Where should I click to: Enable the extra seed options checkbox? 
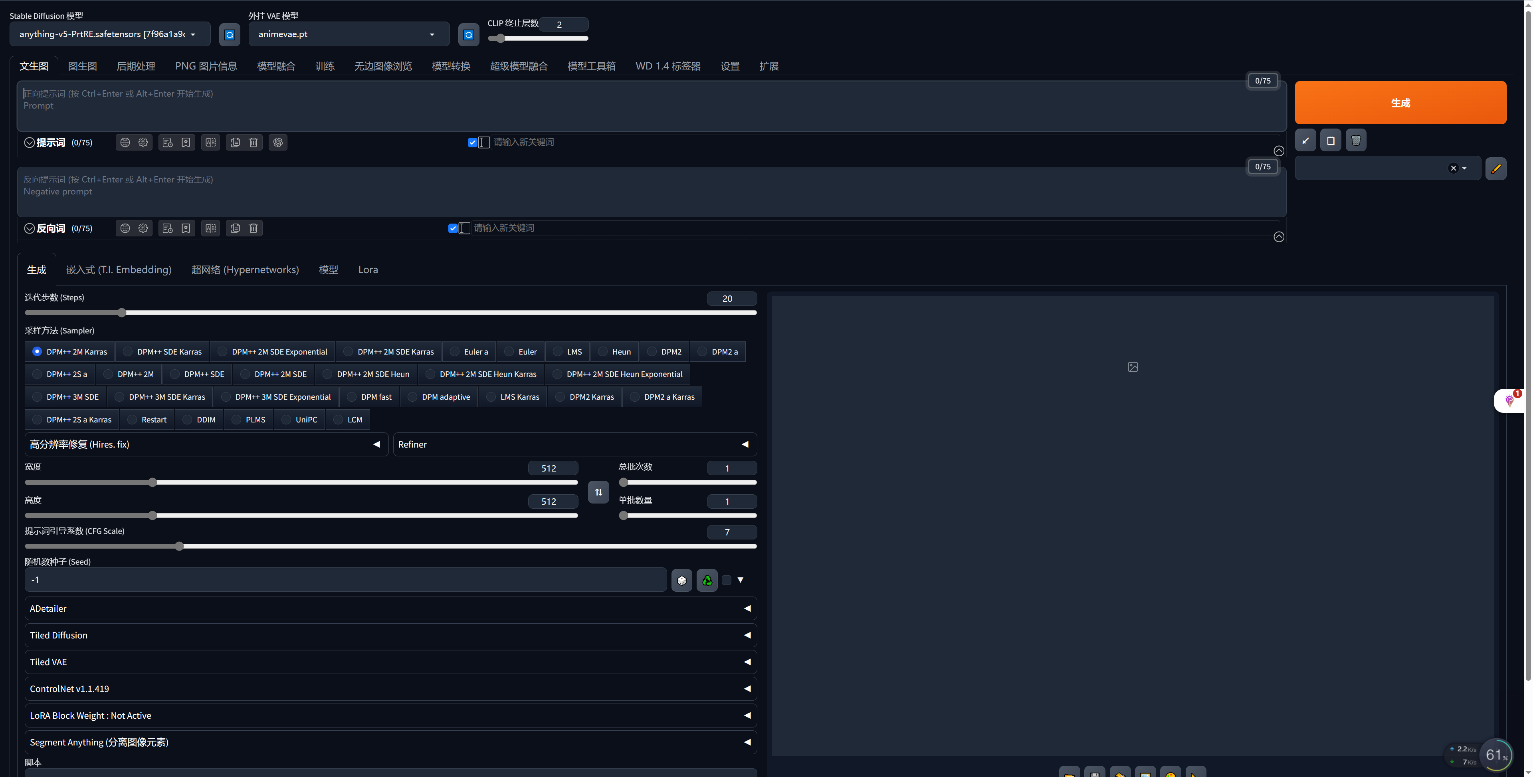(x=727, y=580)
